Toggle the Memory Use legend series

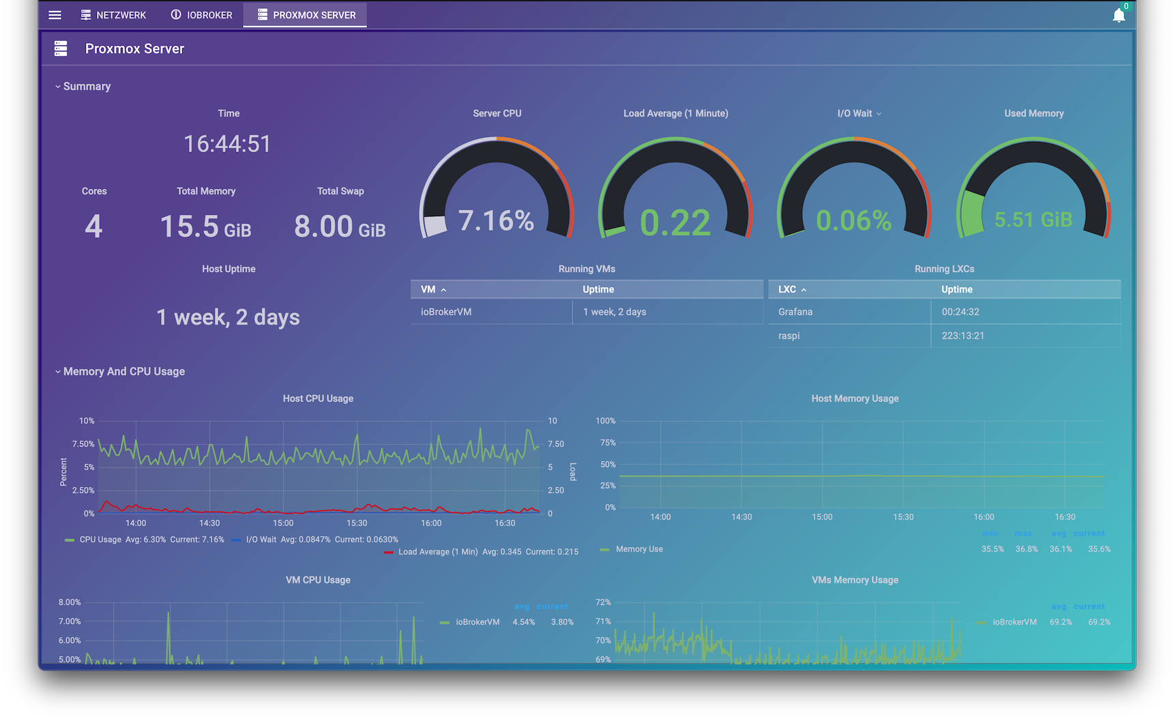[x=639, y=549]
